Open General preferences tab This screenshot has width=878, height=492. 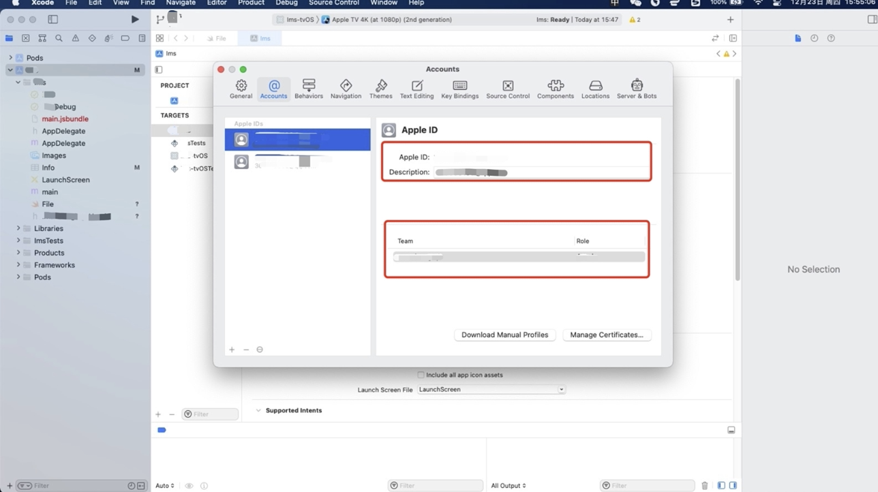coord(241,89)
